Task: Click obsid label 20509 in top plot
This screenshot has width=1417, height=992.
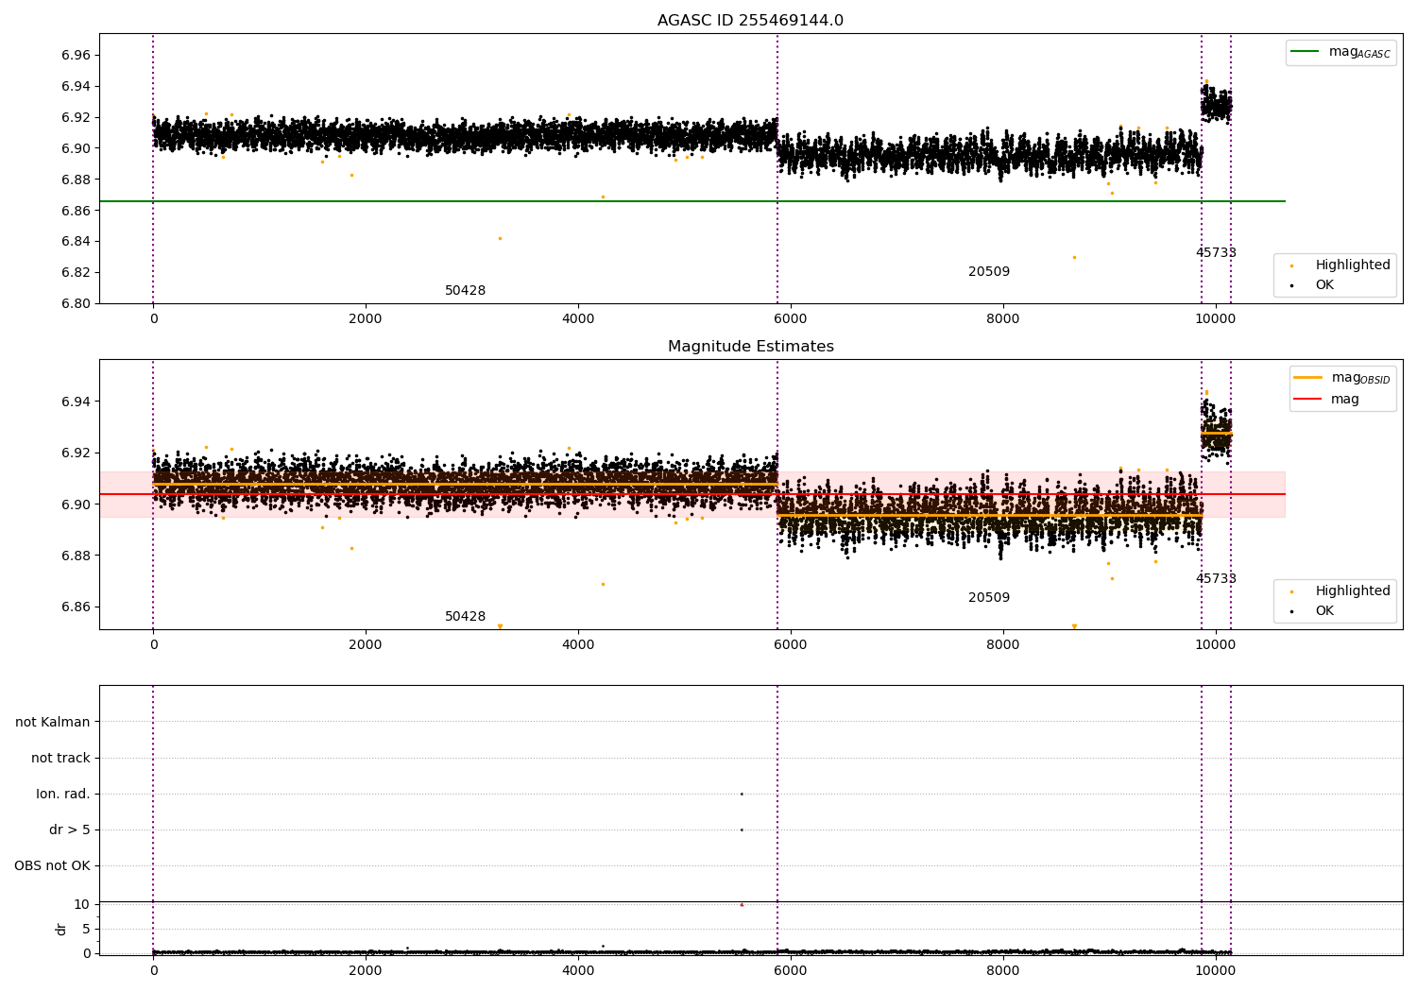Action: point(989,272)
